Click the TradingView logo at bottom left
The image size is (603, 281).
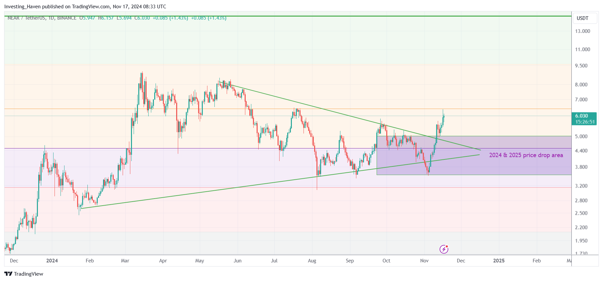(24, 274)
